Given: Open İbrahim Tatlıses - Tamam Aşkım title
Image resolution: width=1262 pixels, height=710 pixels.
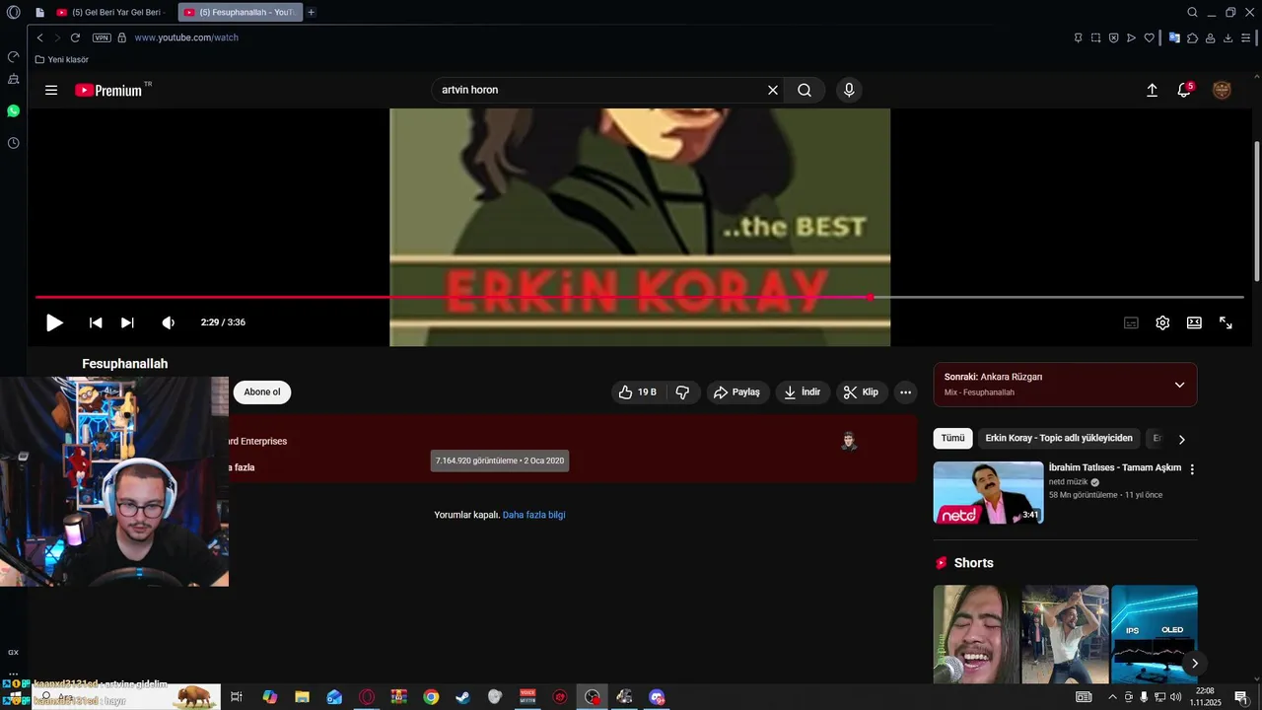Looking at the screenshot, I should pyautogui.click(x=1115, y=467).
